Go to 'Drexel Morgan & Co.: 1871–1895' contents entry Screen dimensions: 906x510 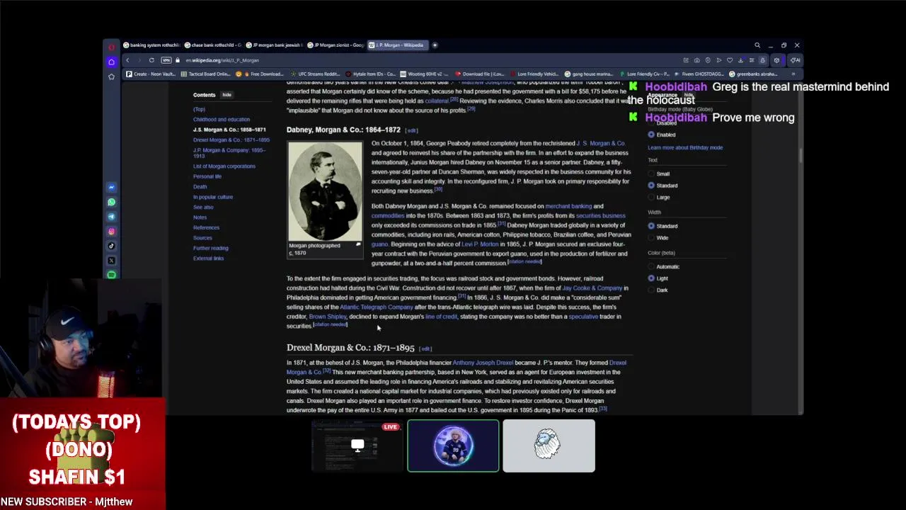[231, 140]
